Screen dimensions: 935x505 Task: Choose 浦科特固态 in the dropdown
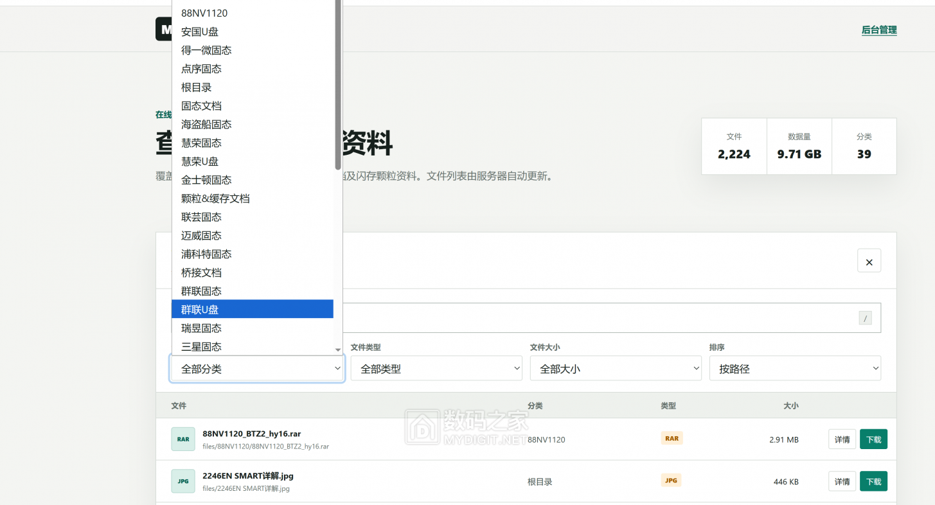(x=252, y=254)
